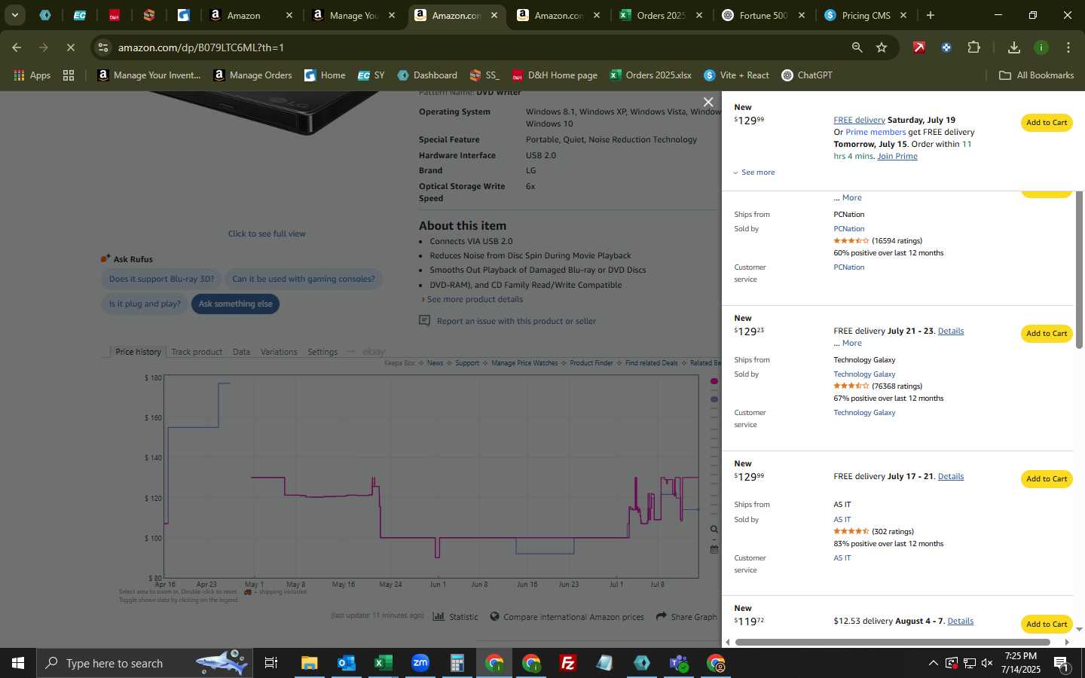The height and width of the screenshot is (678, 1085).
Task: Open ChatGPT bookmark
Action: pyautogui.click(x=807, y=75)
